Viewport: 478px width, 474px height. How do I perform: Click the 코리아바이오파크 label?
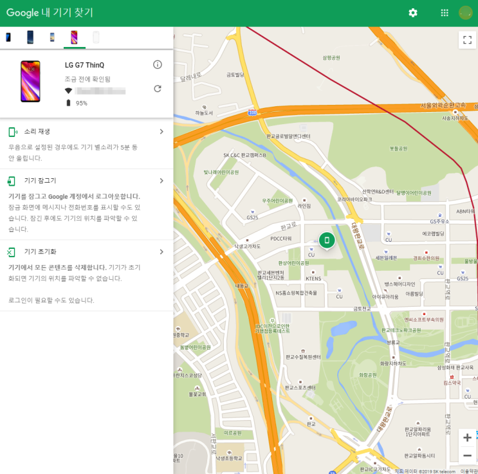coord(354,199)
